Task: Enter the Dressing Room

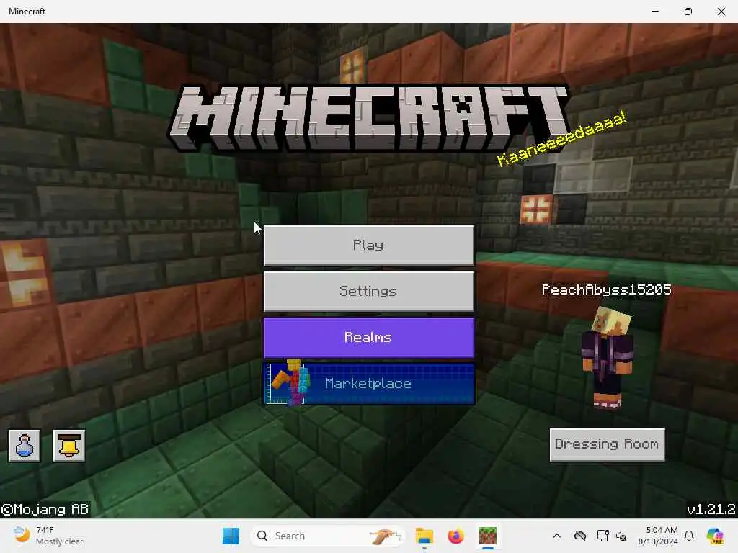Action: point(607,444)
